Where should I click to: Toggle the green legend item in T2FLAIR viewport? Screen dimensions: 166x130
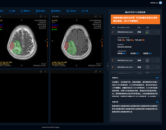coord(54,29)
